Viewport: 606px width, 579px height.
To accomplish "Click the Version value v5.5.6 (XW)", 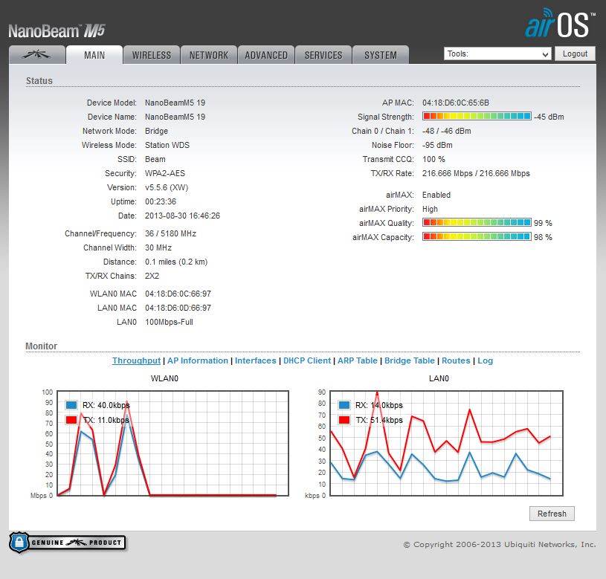I will pos(167,187).
